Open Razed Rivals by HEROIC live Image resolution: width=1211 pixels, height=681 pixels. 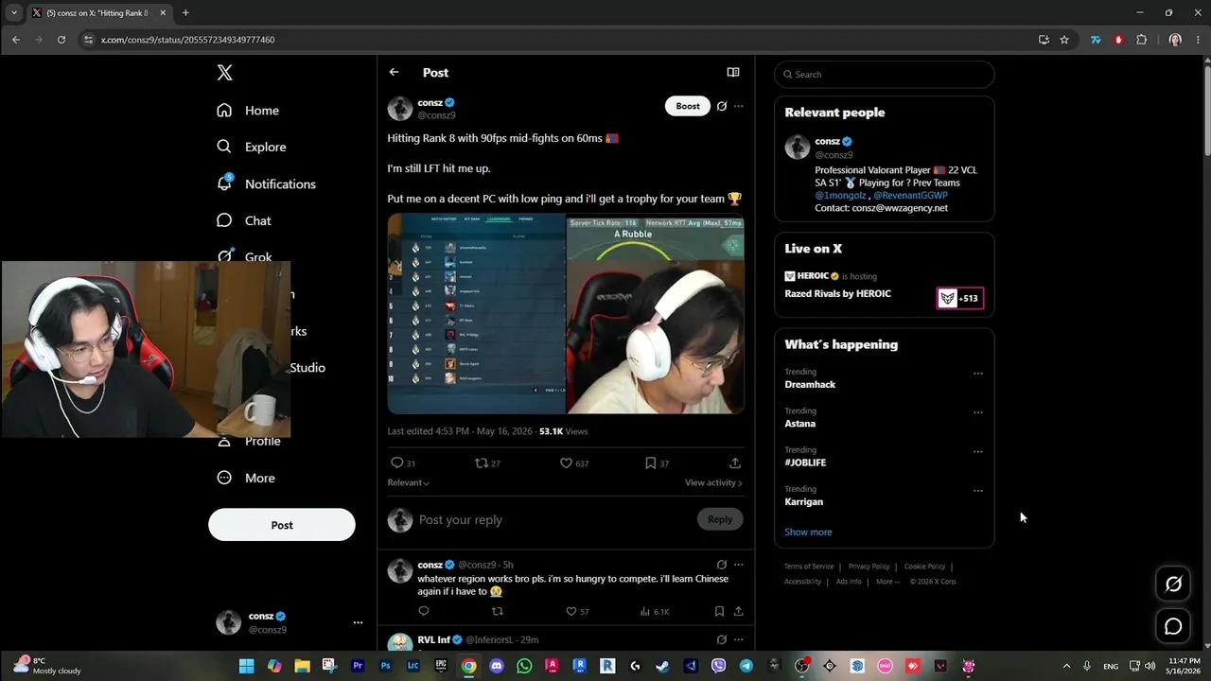click(x=837, y=293)
